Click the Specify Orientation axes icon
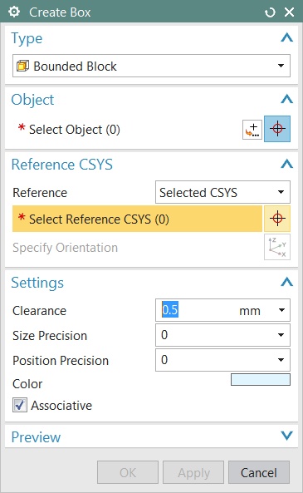Image resolution: width=303 pixels, height=493 pixels. point(277,247)
